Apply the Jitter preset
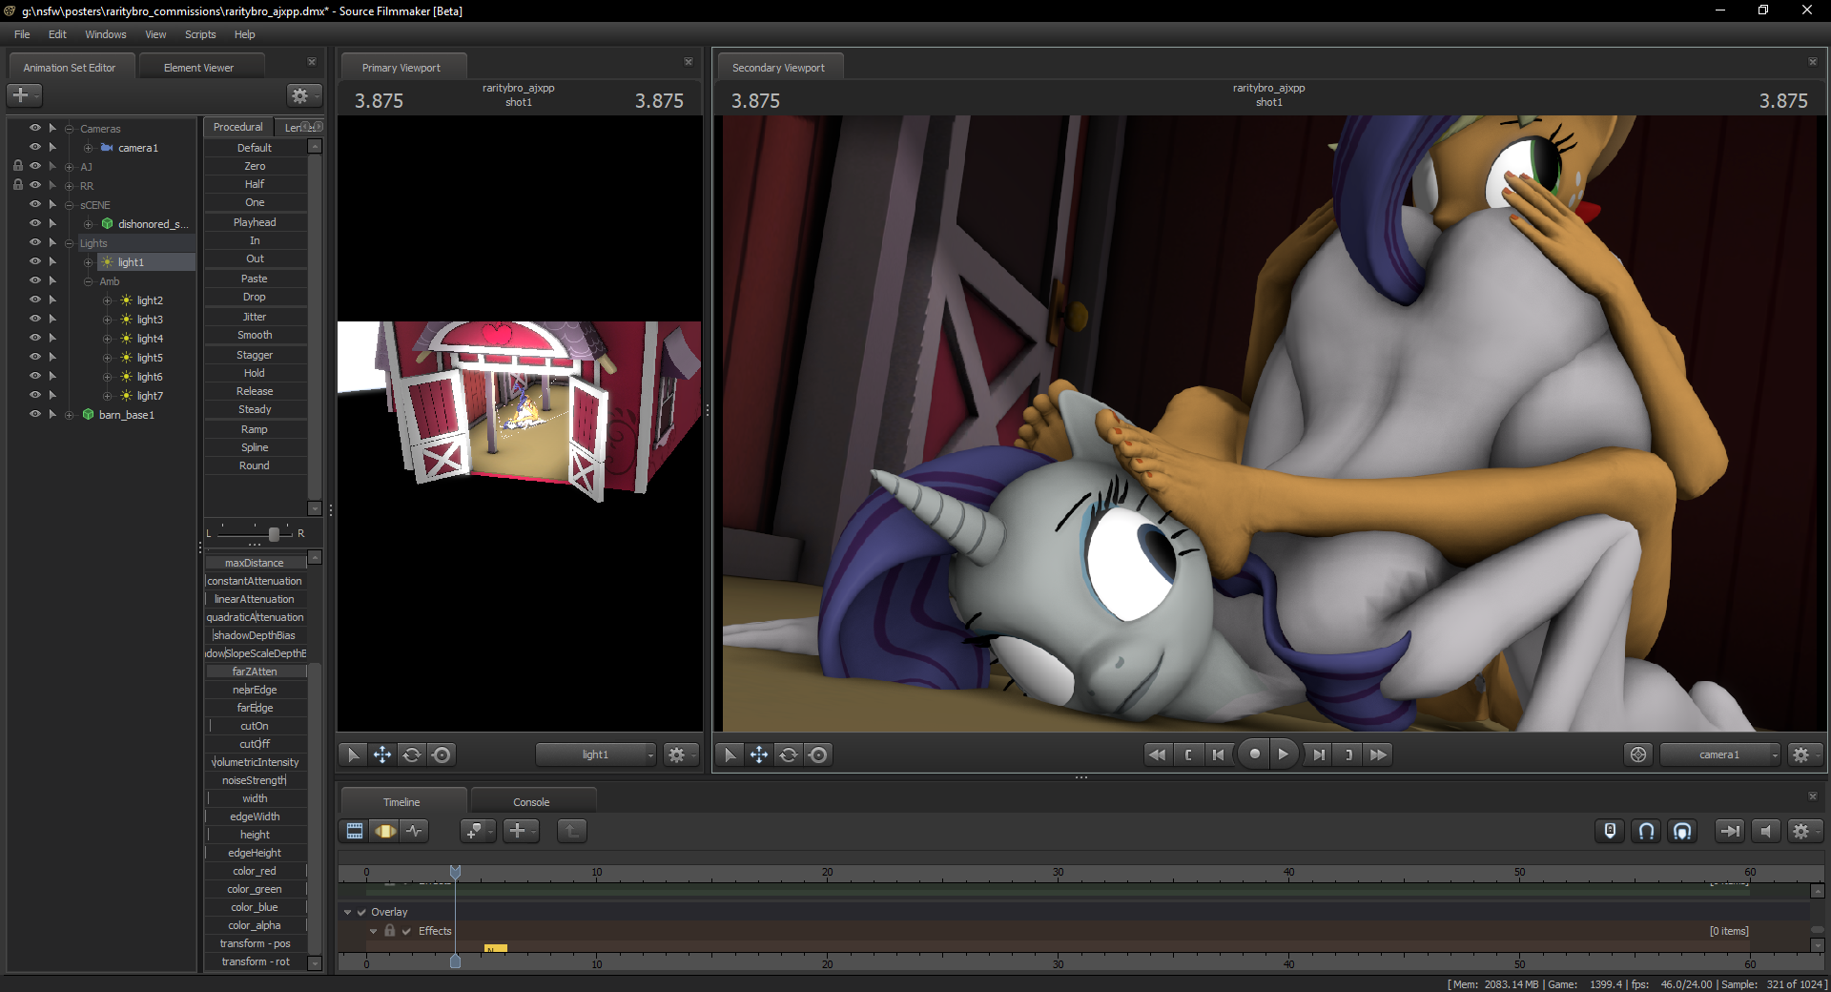The image size is (1831, 992). coord(255,317)
